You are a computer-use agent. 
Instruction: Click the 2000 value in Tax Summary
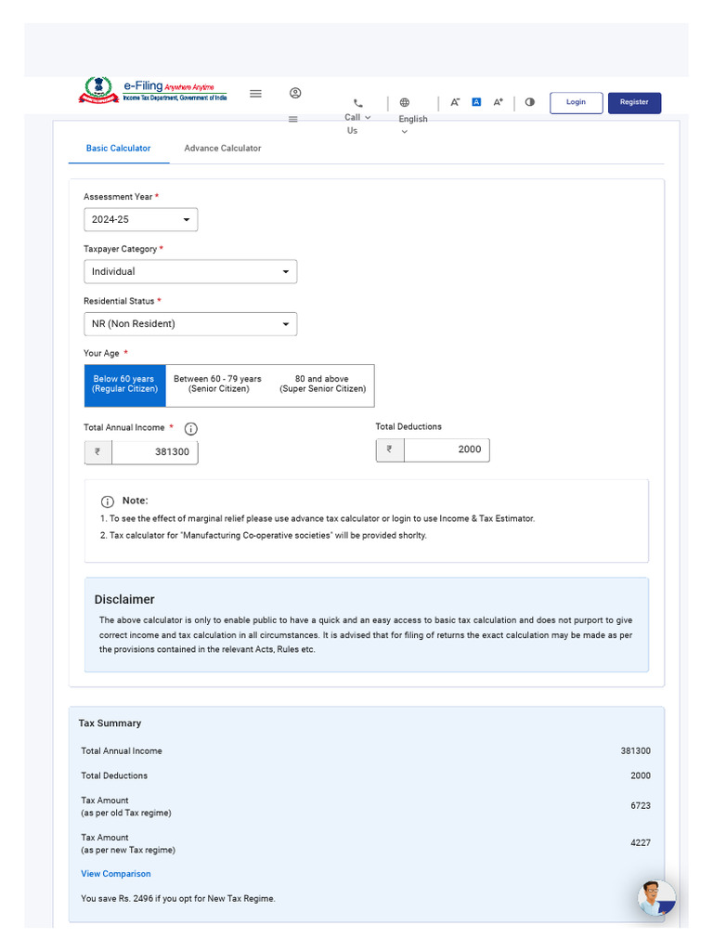[x=641, y=776]
